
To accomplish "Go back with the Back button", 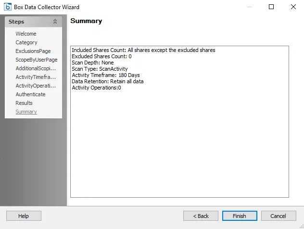I will click(x=201, y=216).
